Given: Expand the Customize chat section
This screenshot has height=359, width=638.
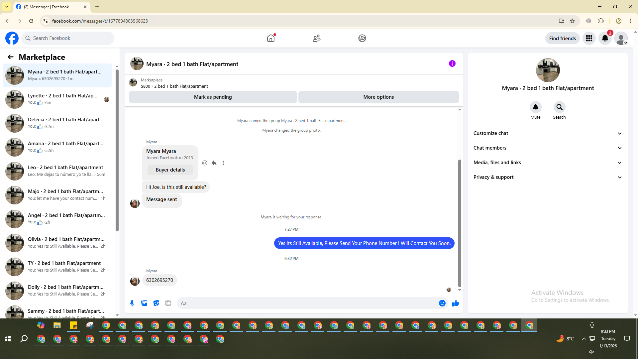Looking at the screenshot, I should coord(547,133).
